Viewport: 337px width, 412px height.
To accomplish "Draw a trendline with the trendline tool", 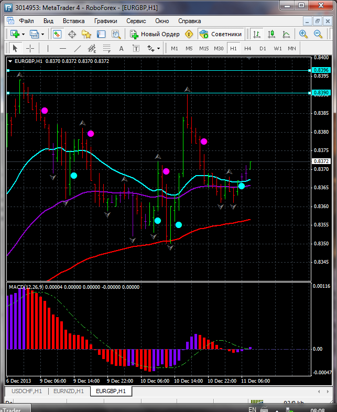I will 78,48.
